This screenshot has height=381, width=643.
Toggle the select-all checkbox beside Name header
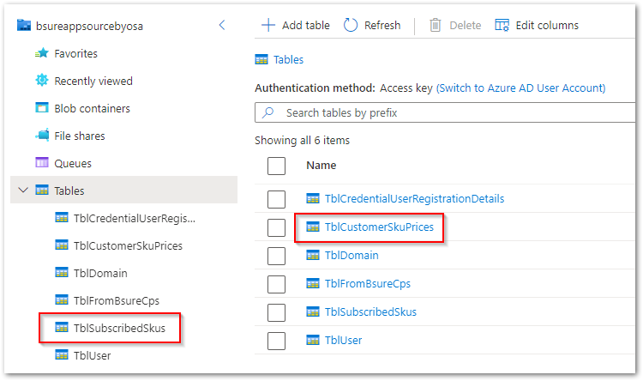pos(276,166)
